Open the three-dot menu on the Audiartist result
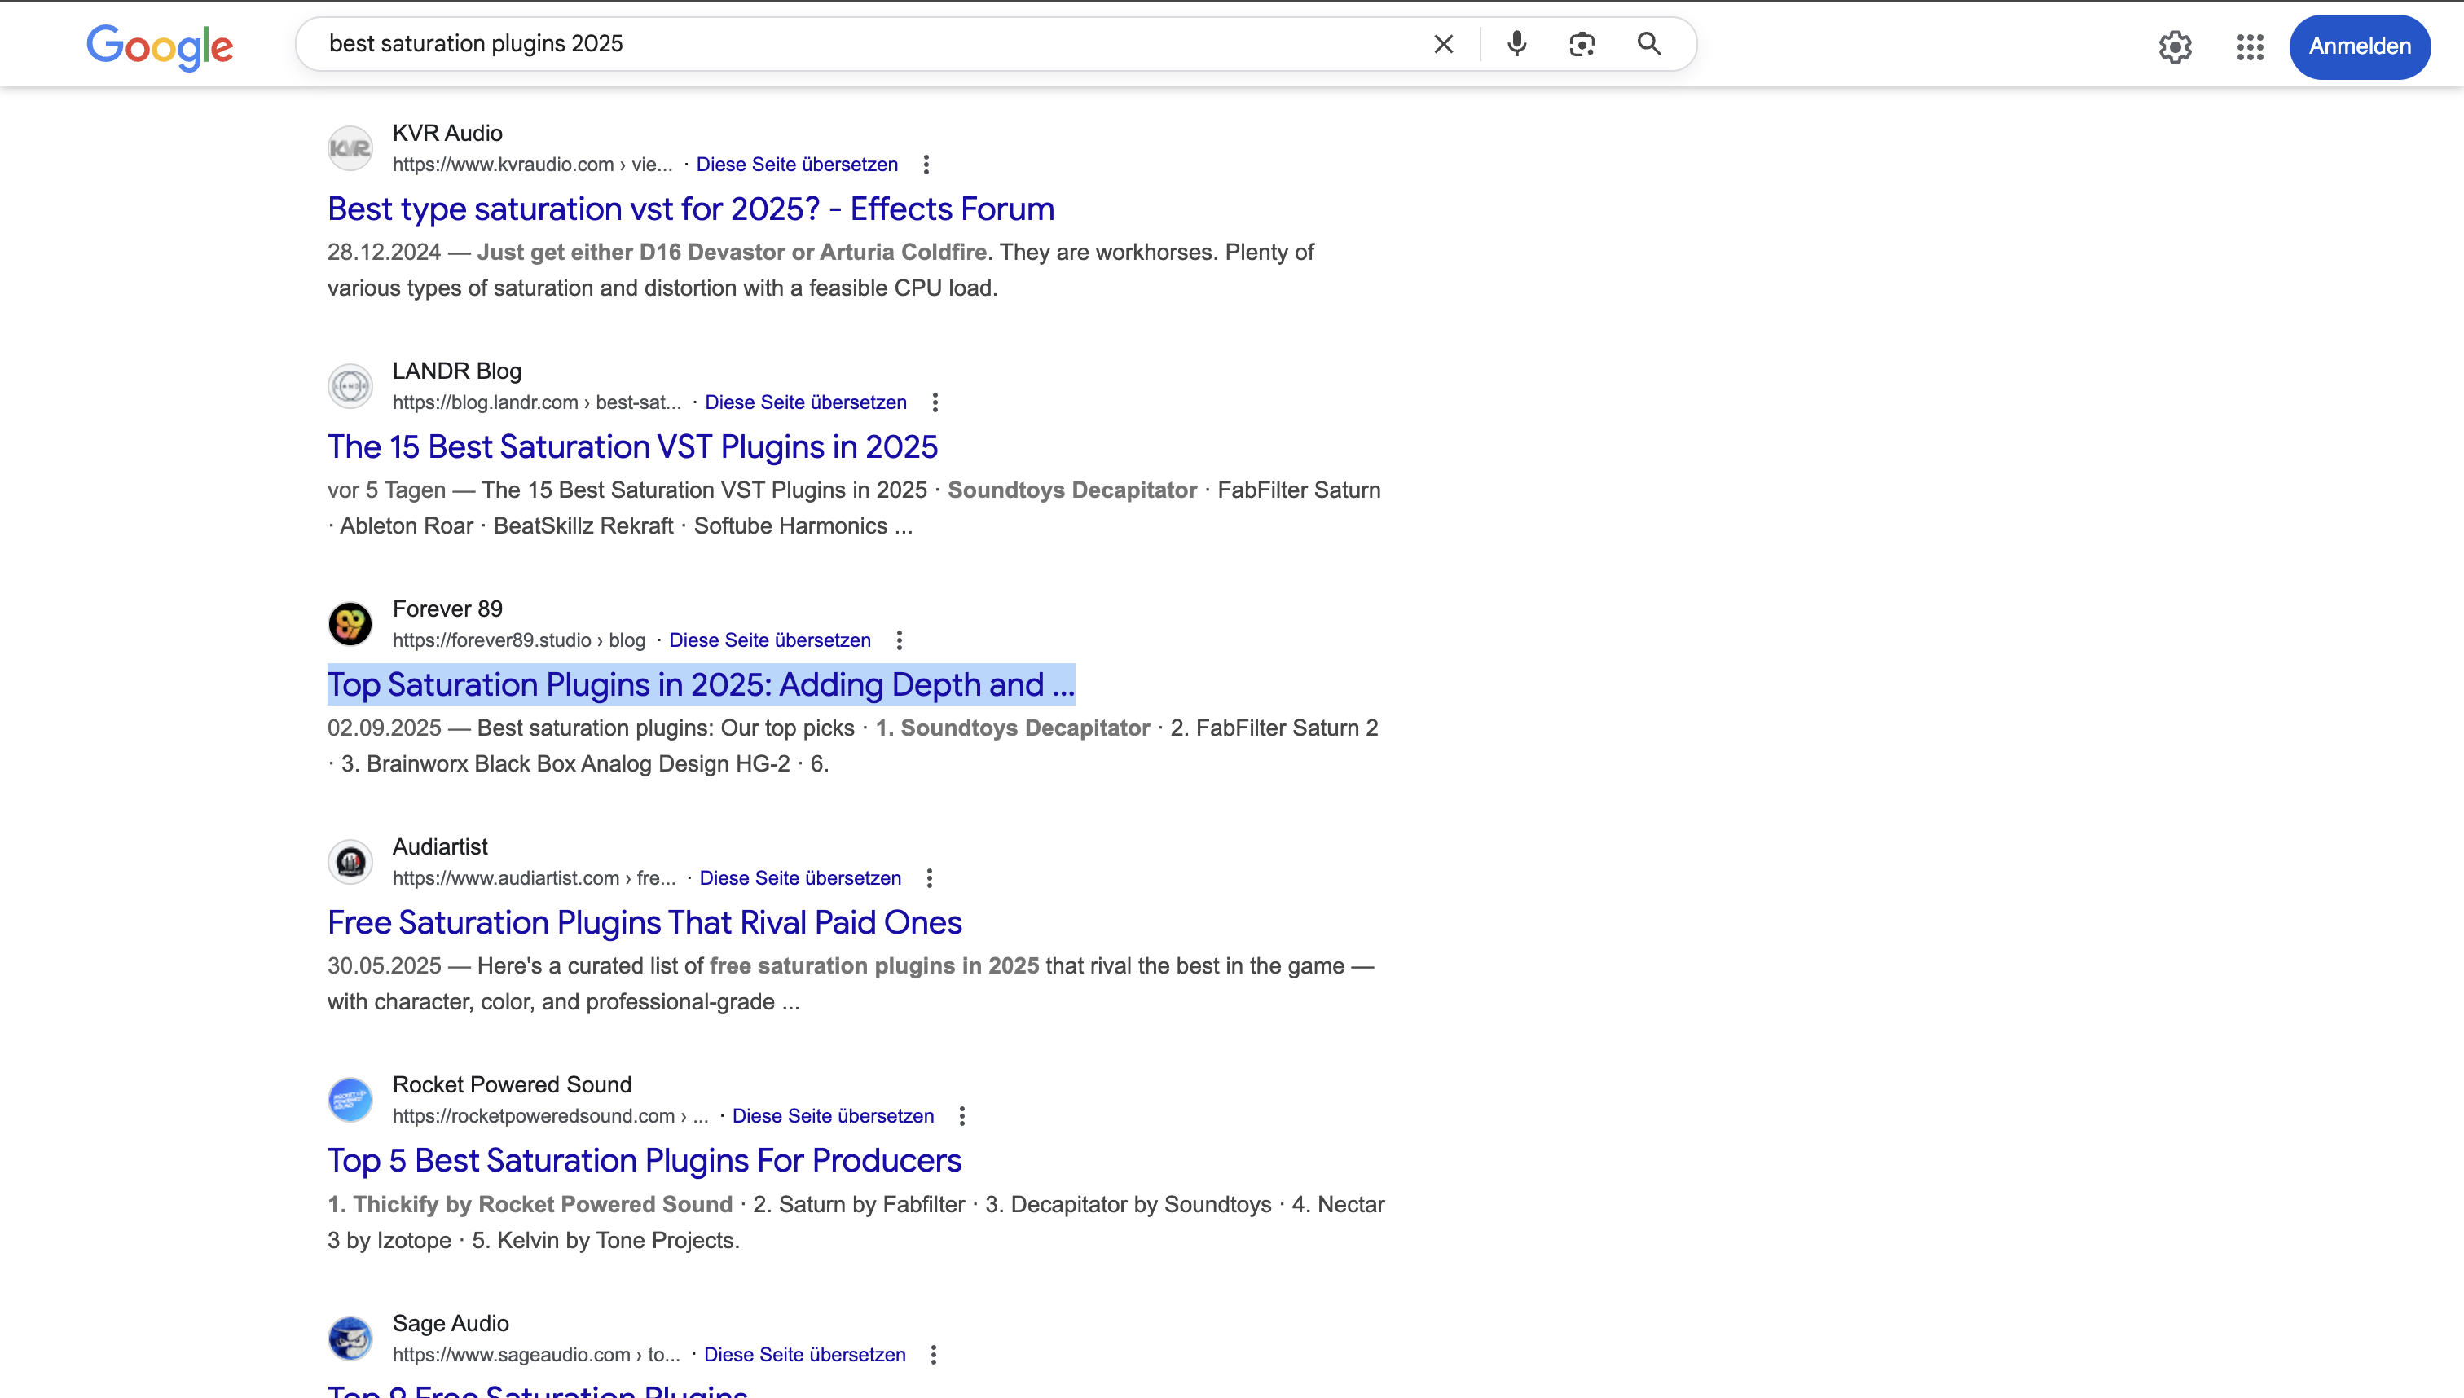The height and width of the screenshot is (1398, 2464). [x=930, y=877]
